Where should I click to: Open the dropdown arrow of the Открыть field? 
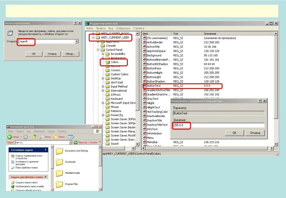[x=77, y=42]
